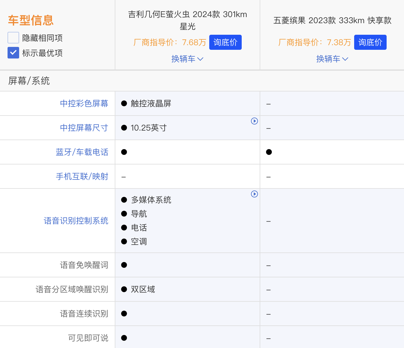Click 语音连续识别 row label
The image size is (404, 348).
pyautogui.click(x=84, y=314)
